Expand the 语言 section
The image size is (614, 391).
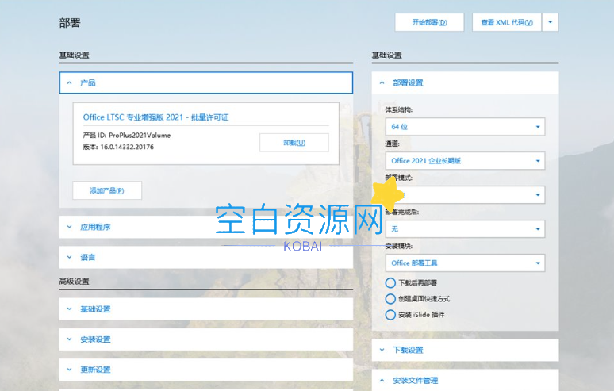pyautogui.click(x=206, y=257)
